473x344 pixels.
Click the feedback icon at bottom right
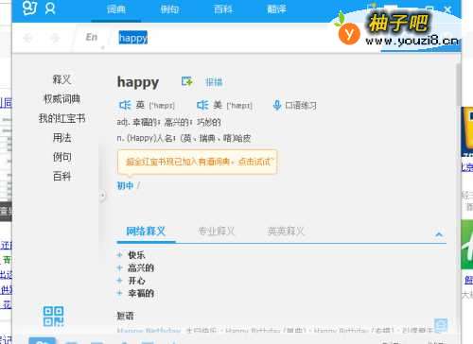441,325
